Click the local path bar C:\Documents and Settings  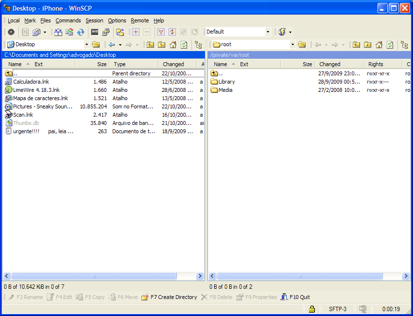(103, 55)
